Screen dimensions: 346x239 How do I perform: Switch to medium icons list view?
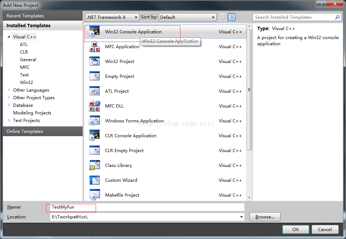(x=232, y=17)
